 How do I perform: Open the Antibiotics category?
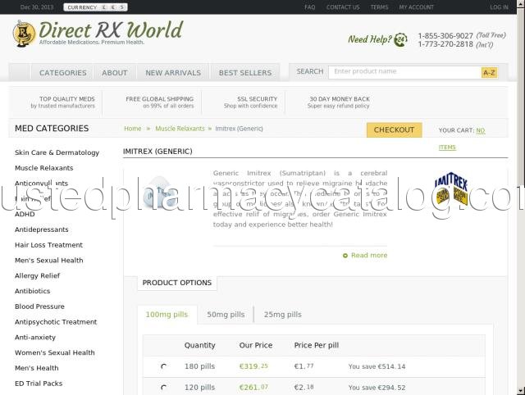coord(33,291)
